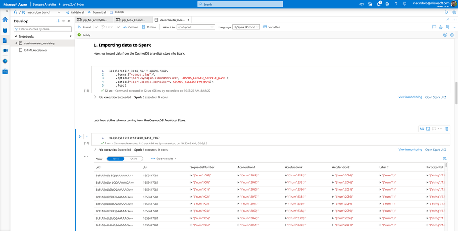Select IoT ML Accelerator notebook

click(x=36, y=50)
